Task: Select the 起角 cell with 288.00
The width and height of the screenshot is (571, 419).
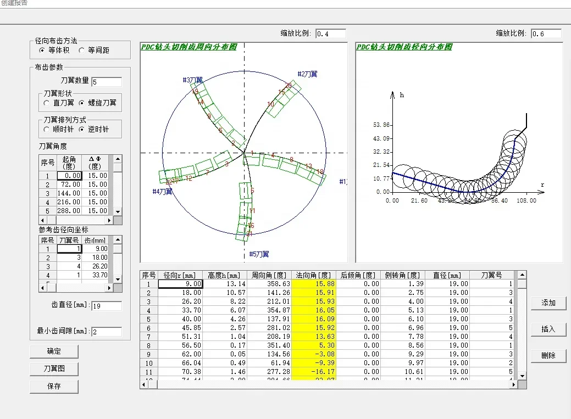Action: 69,211
